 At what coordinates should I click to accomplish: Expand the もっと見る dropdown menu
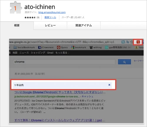[62, 53]
